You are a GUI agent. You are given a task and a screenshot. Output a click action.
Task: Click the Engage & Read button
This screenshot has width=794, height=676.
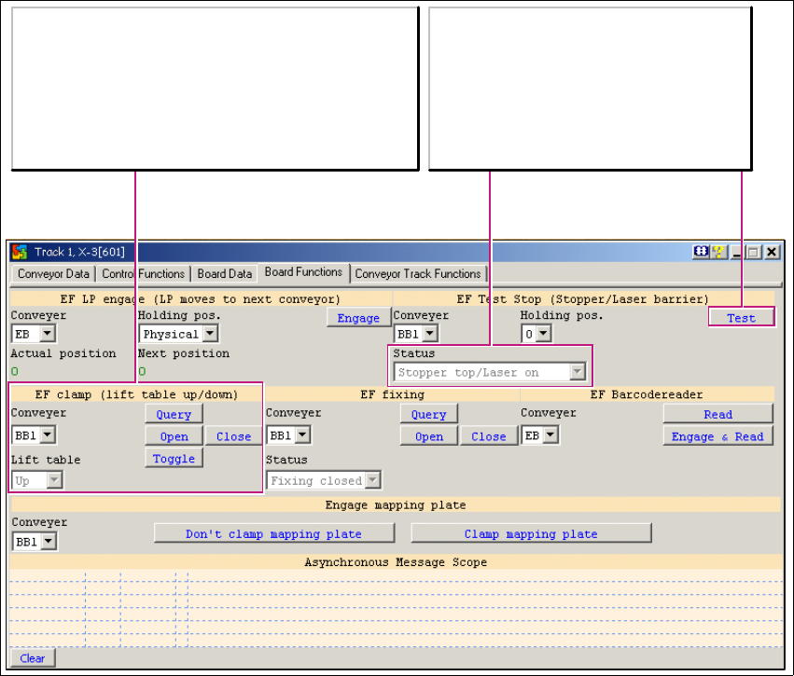[x=717, y=436]
